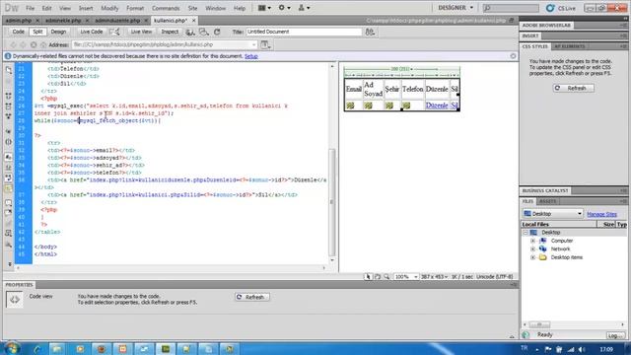This screenshot has width=631, height=355.
Task: Show more coding toolbar tools arrow
Action: 10,264
